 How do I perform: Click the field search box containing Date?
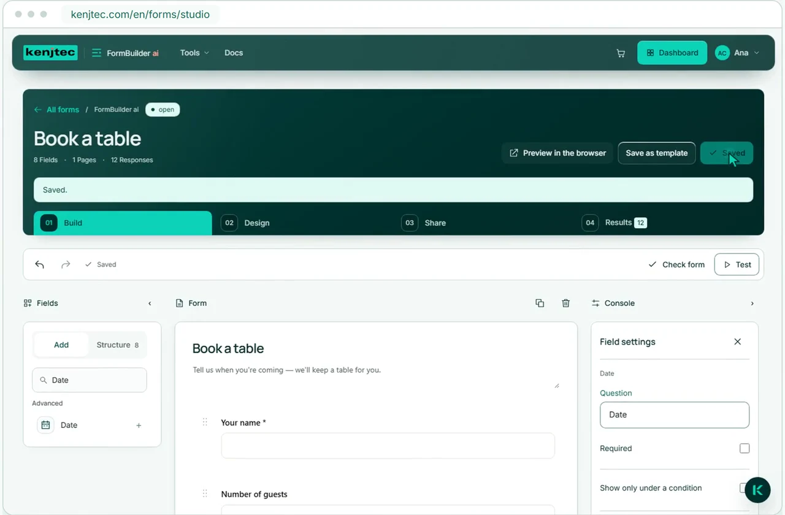[90, 380]
